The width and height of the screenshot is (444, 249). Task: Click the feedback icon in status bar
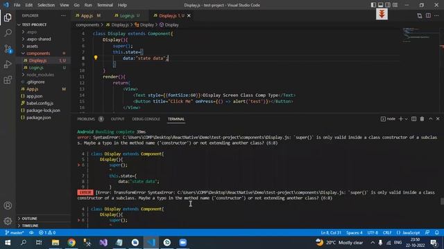coord(427,232)
